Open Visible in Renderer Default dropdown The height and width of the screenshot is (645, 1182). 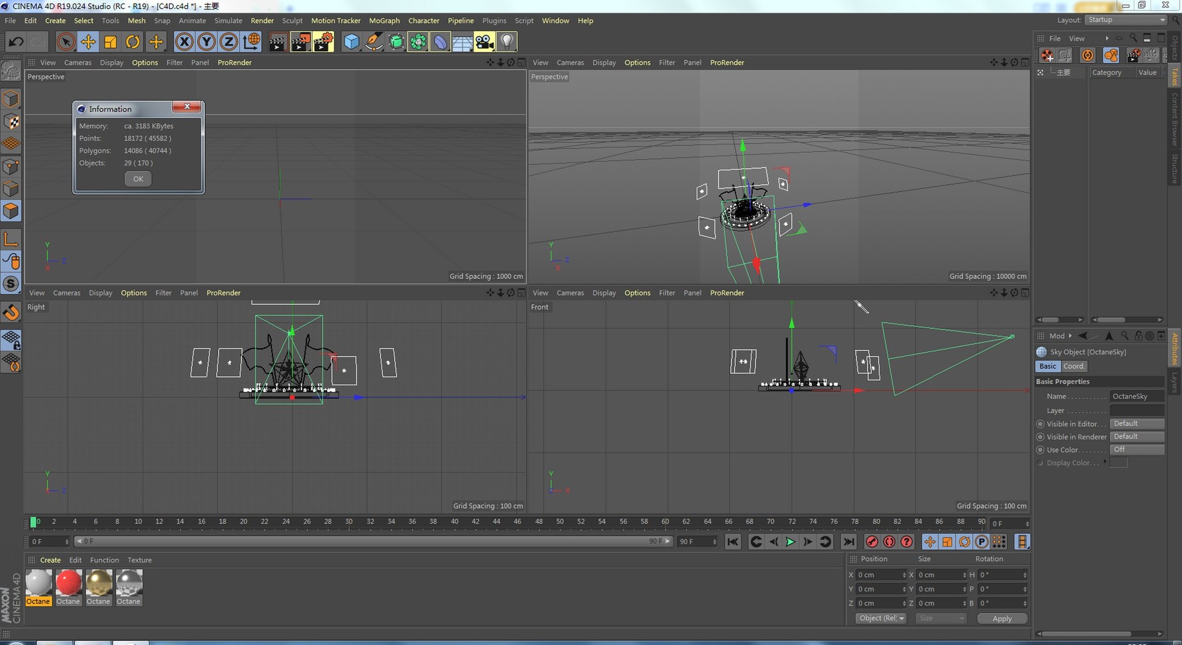click(x=1137, y=436)
